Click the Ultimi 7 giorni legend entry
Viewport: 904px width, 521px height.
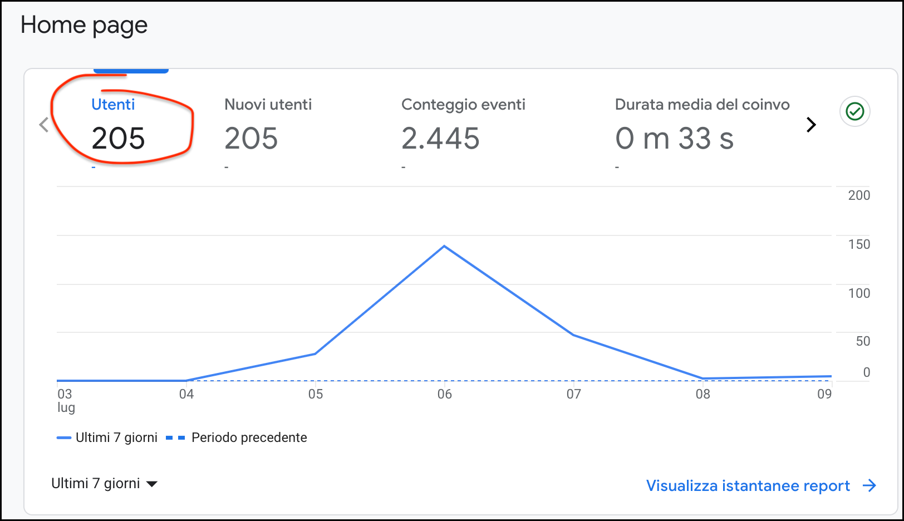107,438
